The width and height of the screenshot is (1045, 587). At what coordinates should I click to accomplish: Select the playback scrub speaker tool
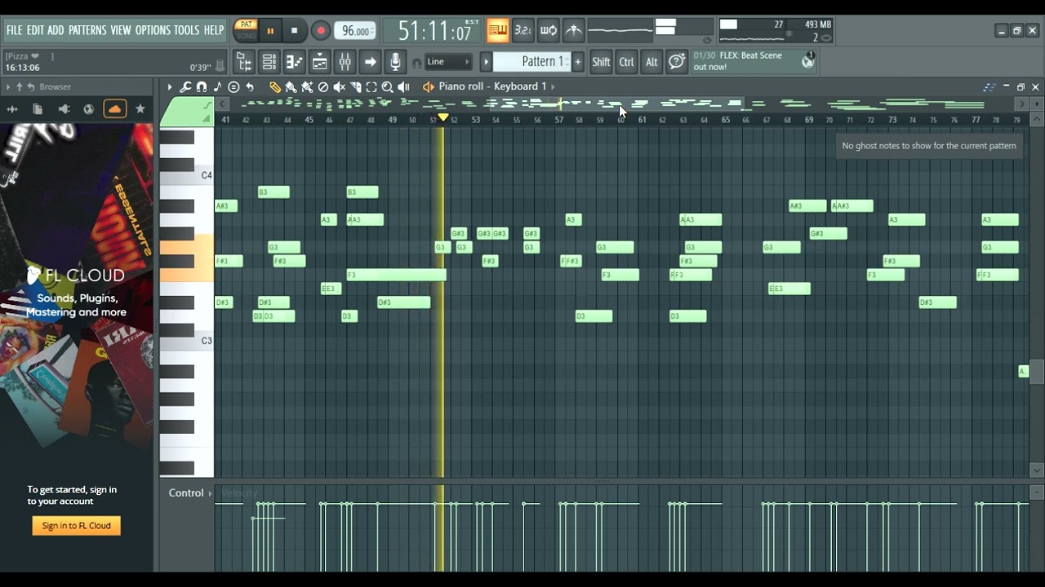[x=403, y=86]
